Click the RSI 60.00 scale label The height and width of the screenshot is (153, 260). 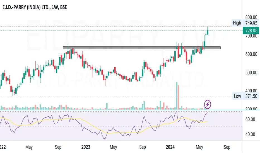click(250, 119)
